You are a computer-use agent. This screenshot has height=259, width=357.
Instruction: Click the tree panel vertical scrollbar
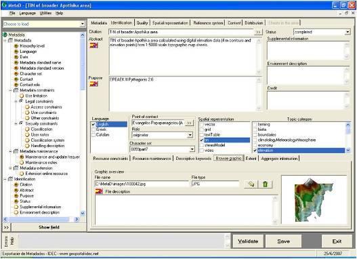(83, 124)
